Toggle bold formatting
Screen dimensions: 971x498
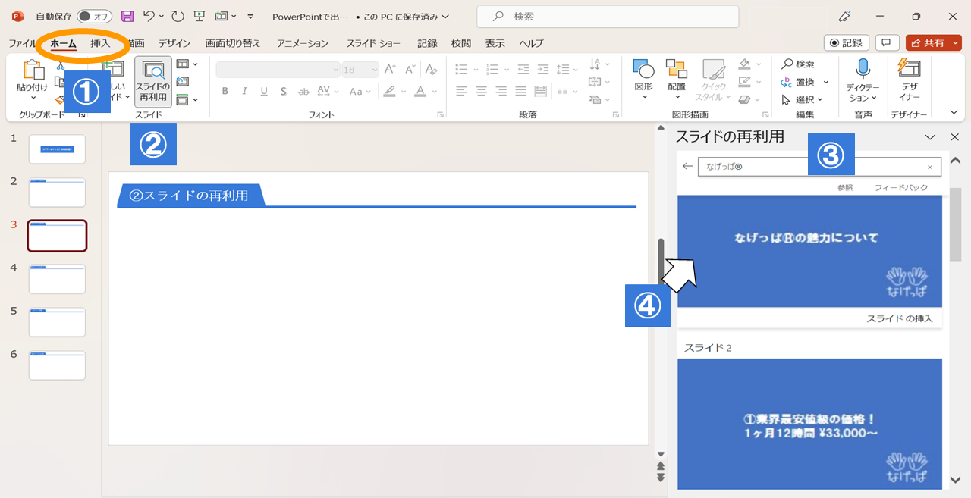pyautogui.click(x=225, y=92)
